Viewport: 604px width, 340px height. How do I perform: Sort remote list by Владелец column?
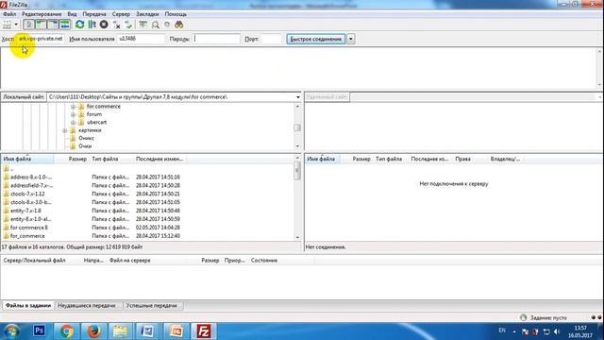[x=505, y=159]
